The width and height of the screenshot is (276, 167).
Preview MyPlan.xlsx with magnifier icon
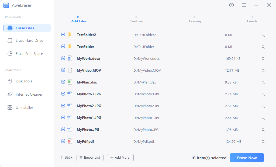263,82
